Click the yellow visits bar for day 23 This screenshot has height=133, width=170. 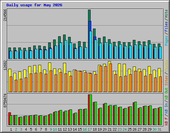[119, 70]
